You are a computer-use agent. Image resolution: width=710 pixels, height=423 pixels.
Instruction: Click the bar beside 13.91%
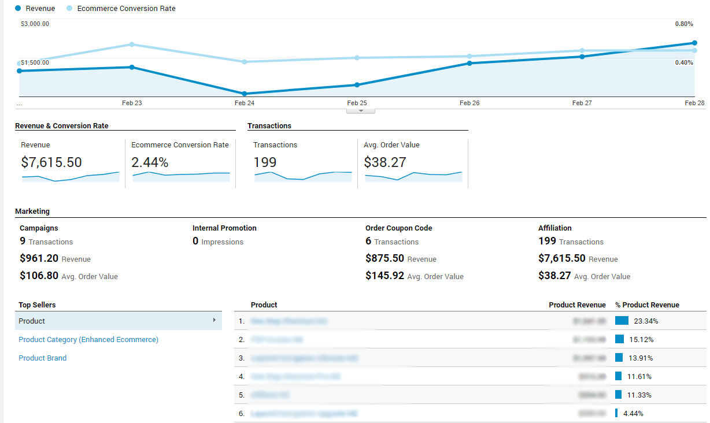pyautogui.click(x=619, y=358)
